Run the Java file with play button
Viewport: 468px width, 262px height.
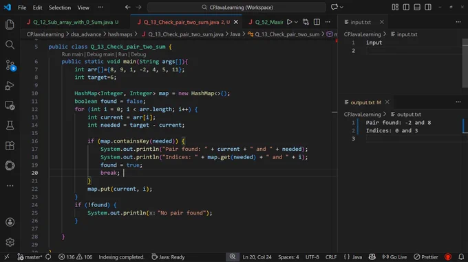tap(289, 22)
